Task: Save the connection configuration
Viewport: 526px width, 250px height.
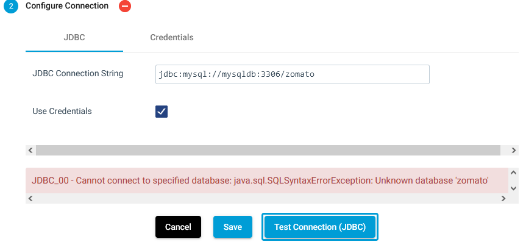Action: point(232,227)
